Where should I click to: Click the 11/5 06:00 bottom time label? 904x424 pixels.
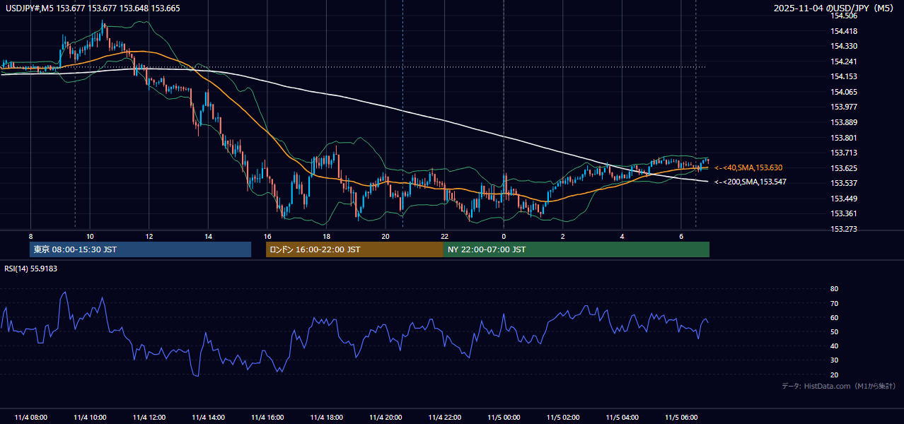[680, 418]
